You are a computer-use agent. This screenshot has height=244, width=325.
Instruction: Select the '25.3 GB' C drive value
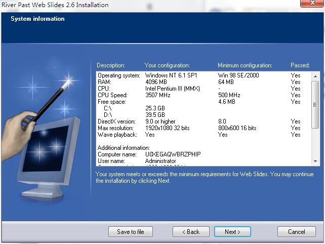pos(155,108)
